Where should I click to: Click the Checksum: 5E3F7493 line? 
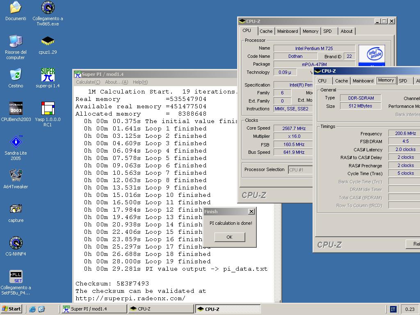point(112,283)
